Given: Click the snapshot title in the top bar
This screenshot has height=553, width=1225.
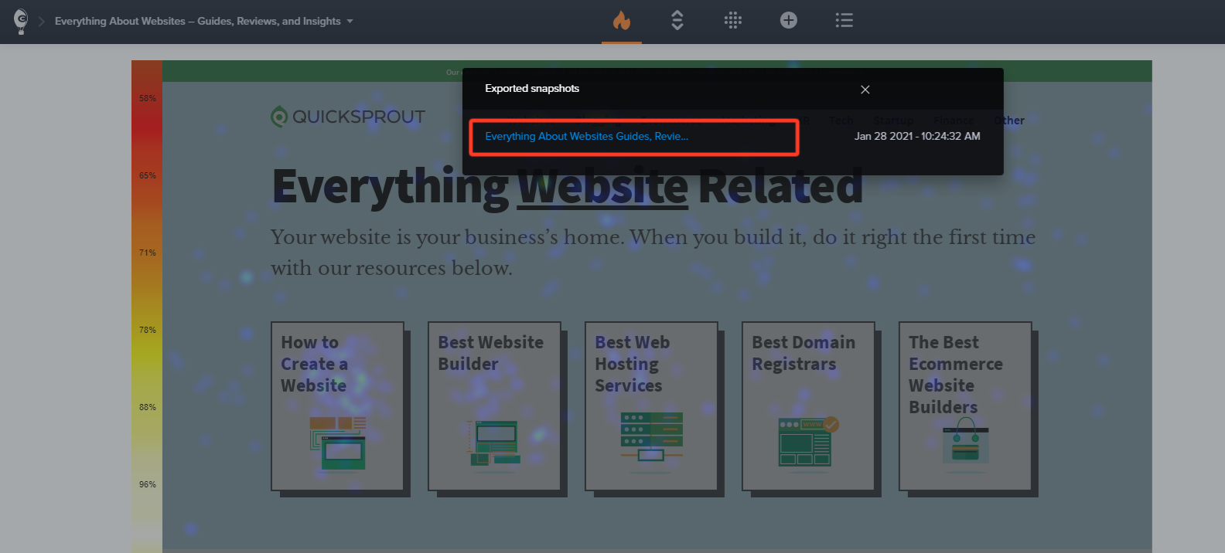Looking at the screenshot, I should tap(198, 22).
